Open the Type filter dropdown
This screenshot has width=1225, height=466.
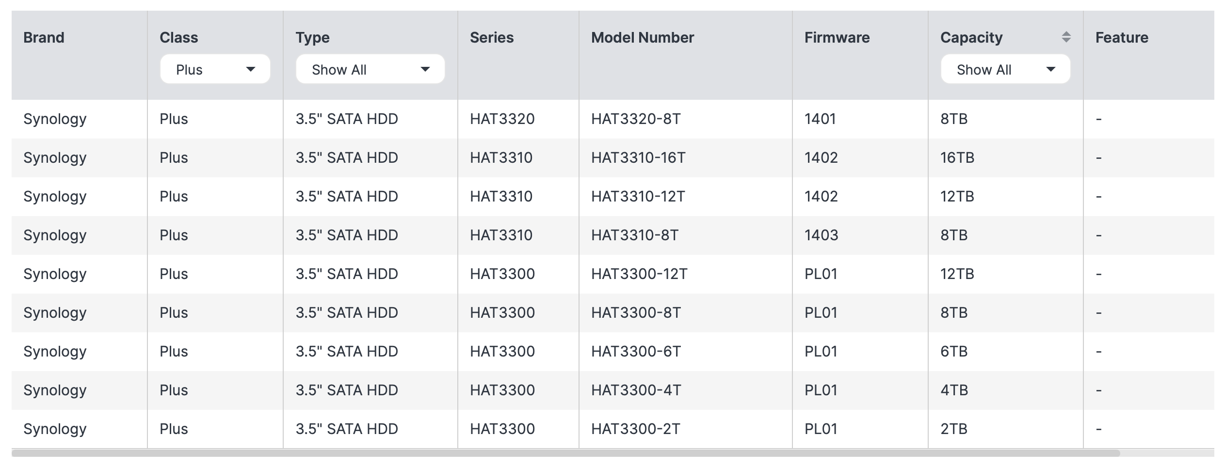(370, 69)
